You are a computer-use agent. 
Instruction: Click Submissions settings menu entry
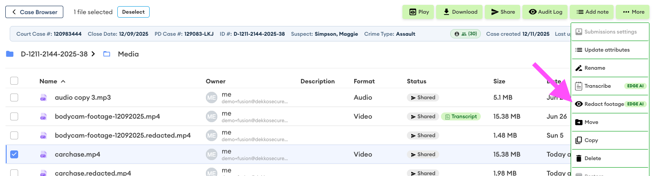point(610,32)
